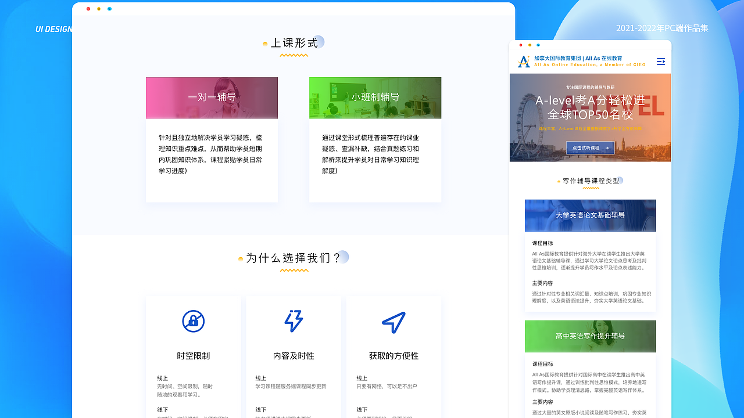
Task: Click the All As logo in mobile header
Action: [x=524, y=62]
